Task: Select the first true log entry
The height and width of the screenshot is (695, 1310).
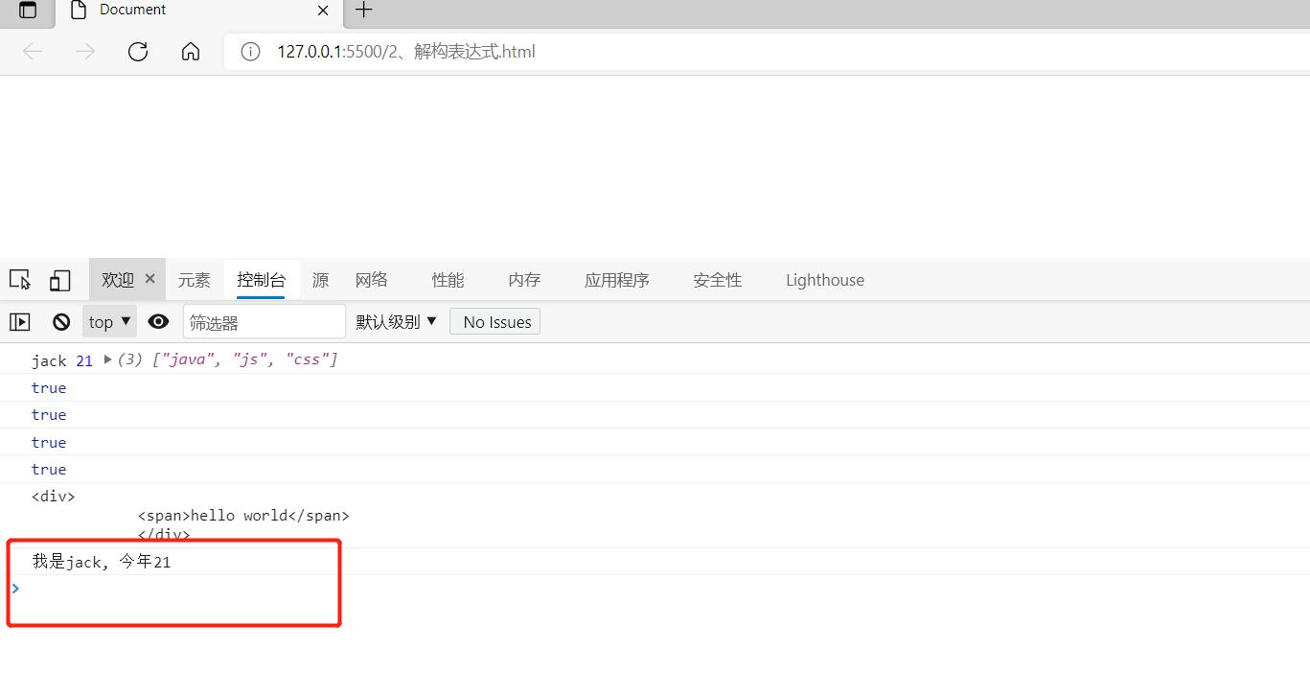Action: point(49,388)
